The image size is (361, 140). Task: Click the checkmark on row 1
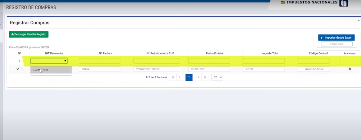pos(17,69)
